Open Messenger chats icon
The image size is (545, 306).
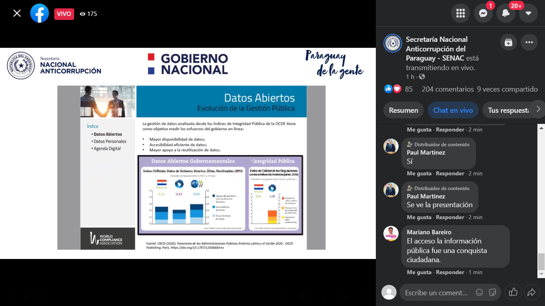483,13
